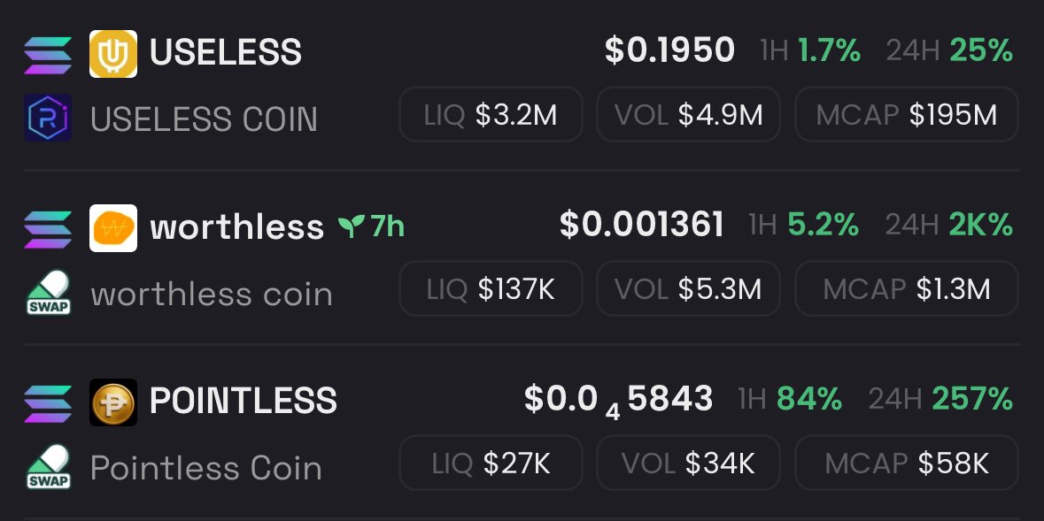This screenshot has width=1044, height=521.
Task: Open the USELESS token name link
Action: [x=226, y=52]
